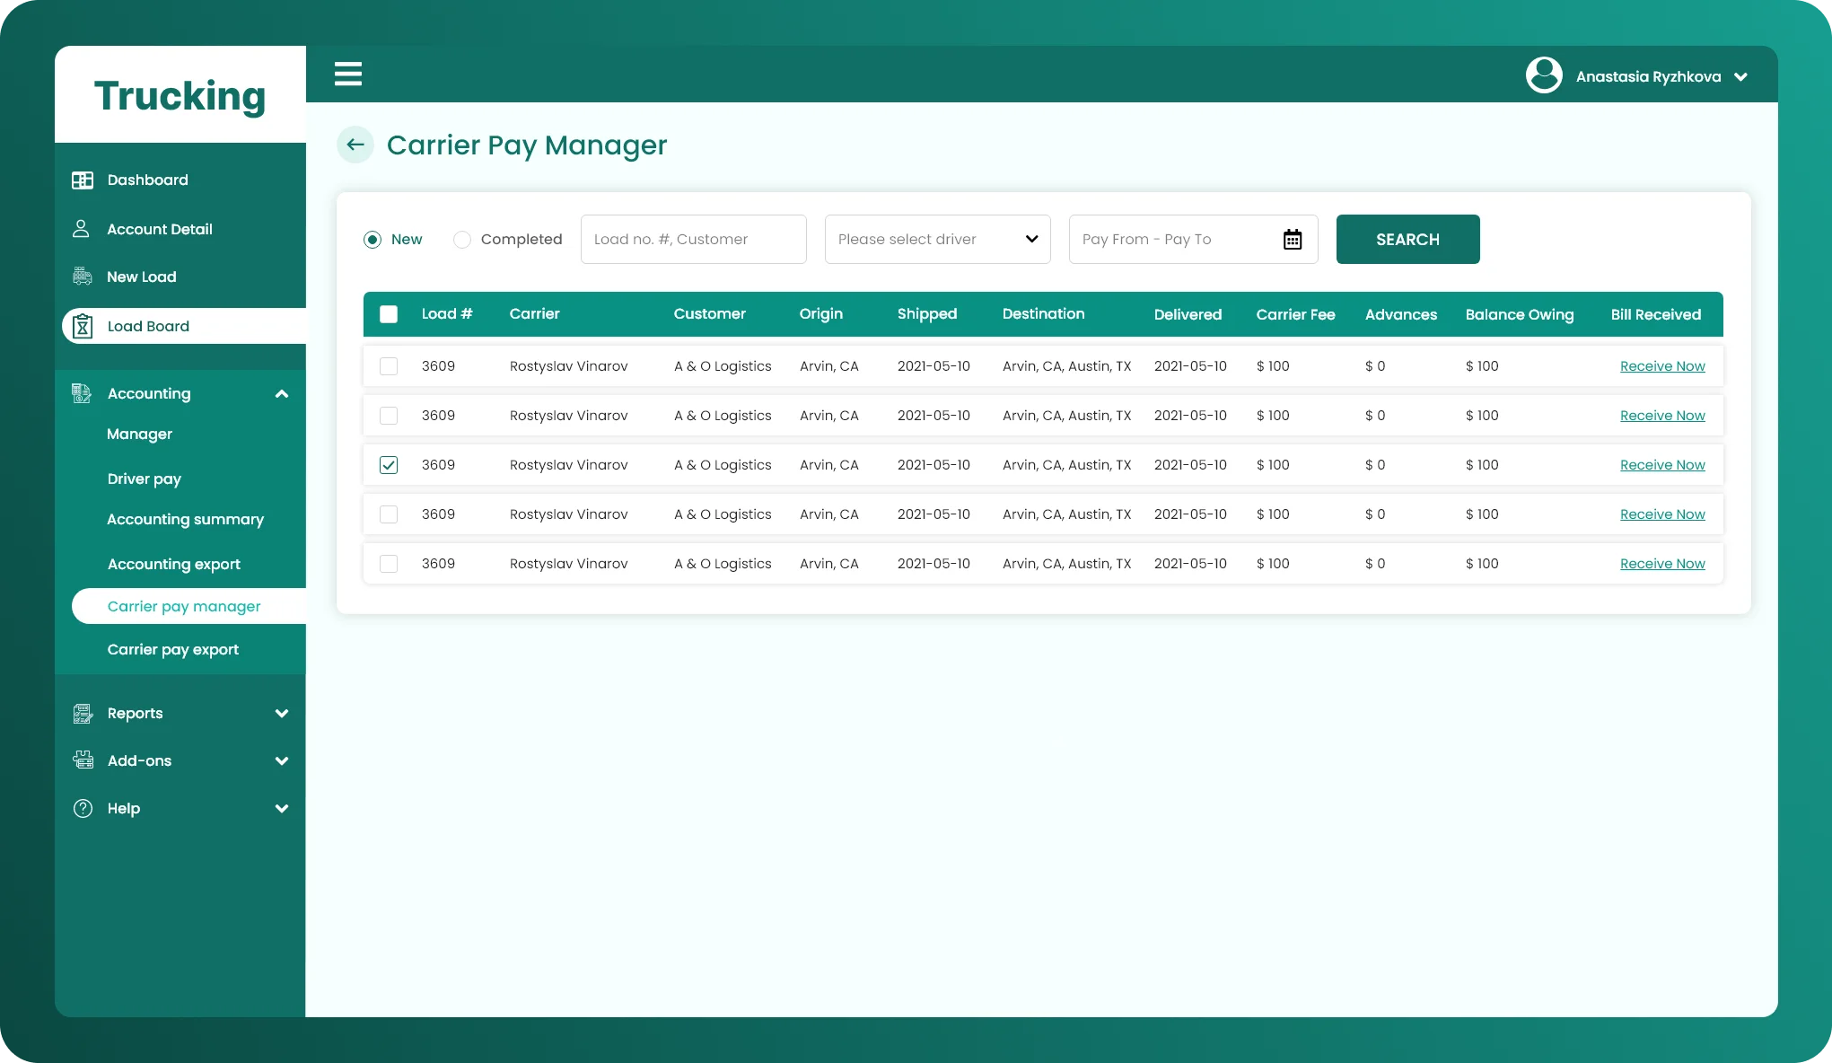This screenshot has height=1063, width=1832.
Task: Uncheck the checked third row checkbox
Action: (x=389, y=465)
